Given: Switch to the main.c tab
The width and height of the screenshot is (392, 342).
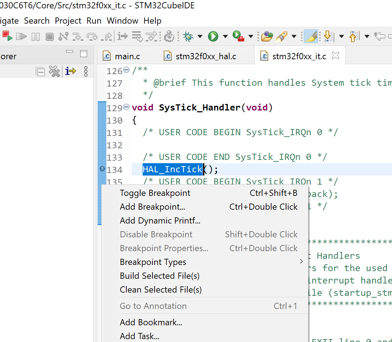Looking at the screenshot, I should tap(127, 56).
